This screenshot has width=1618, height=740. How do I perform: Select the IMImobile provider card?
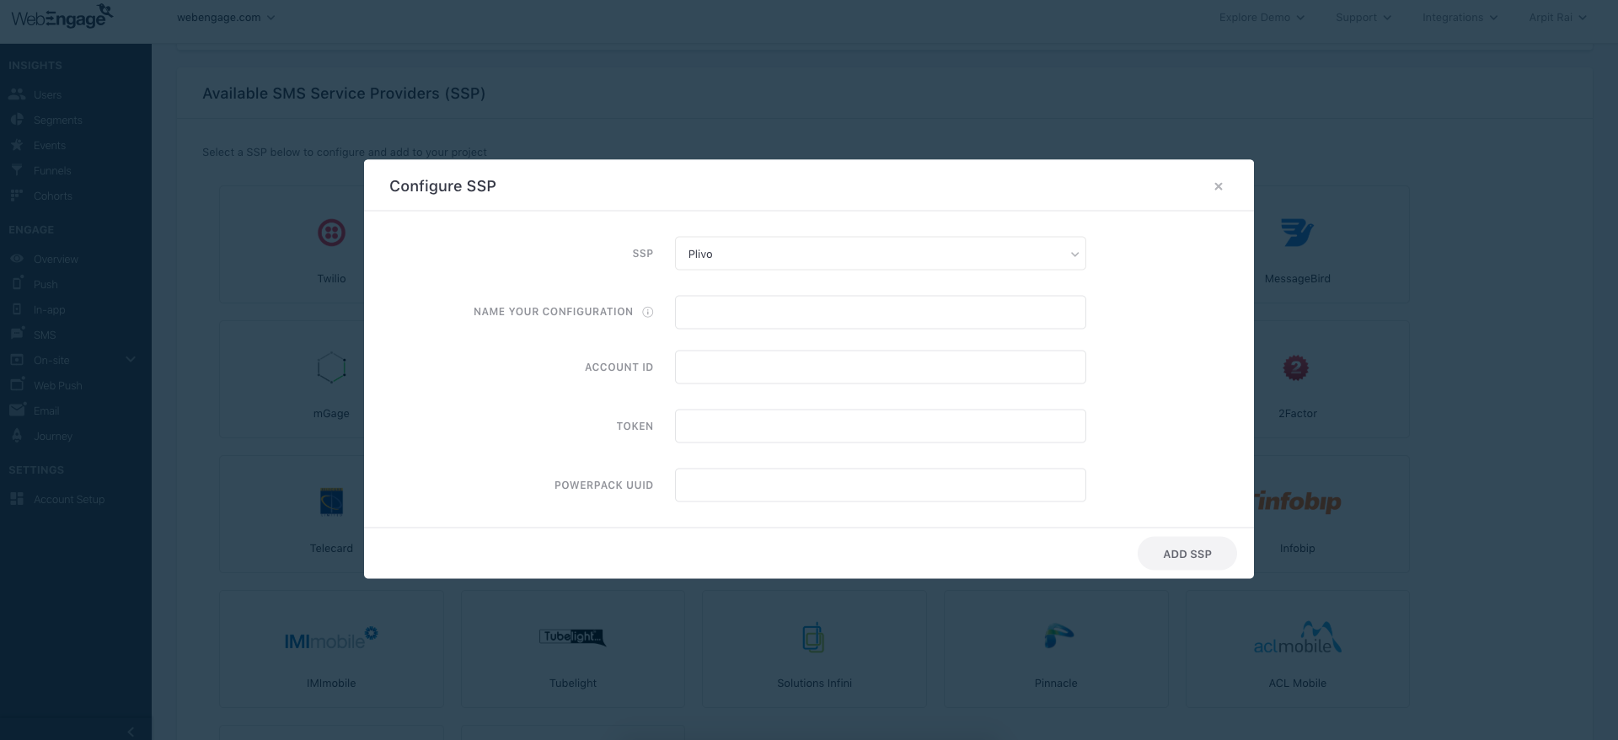[331, 649]
